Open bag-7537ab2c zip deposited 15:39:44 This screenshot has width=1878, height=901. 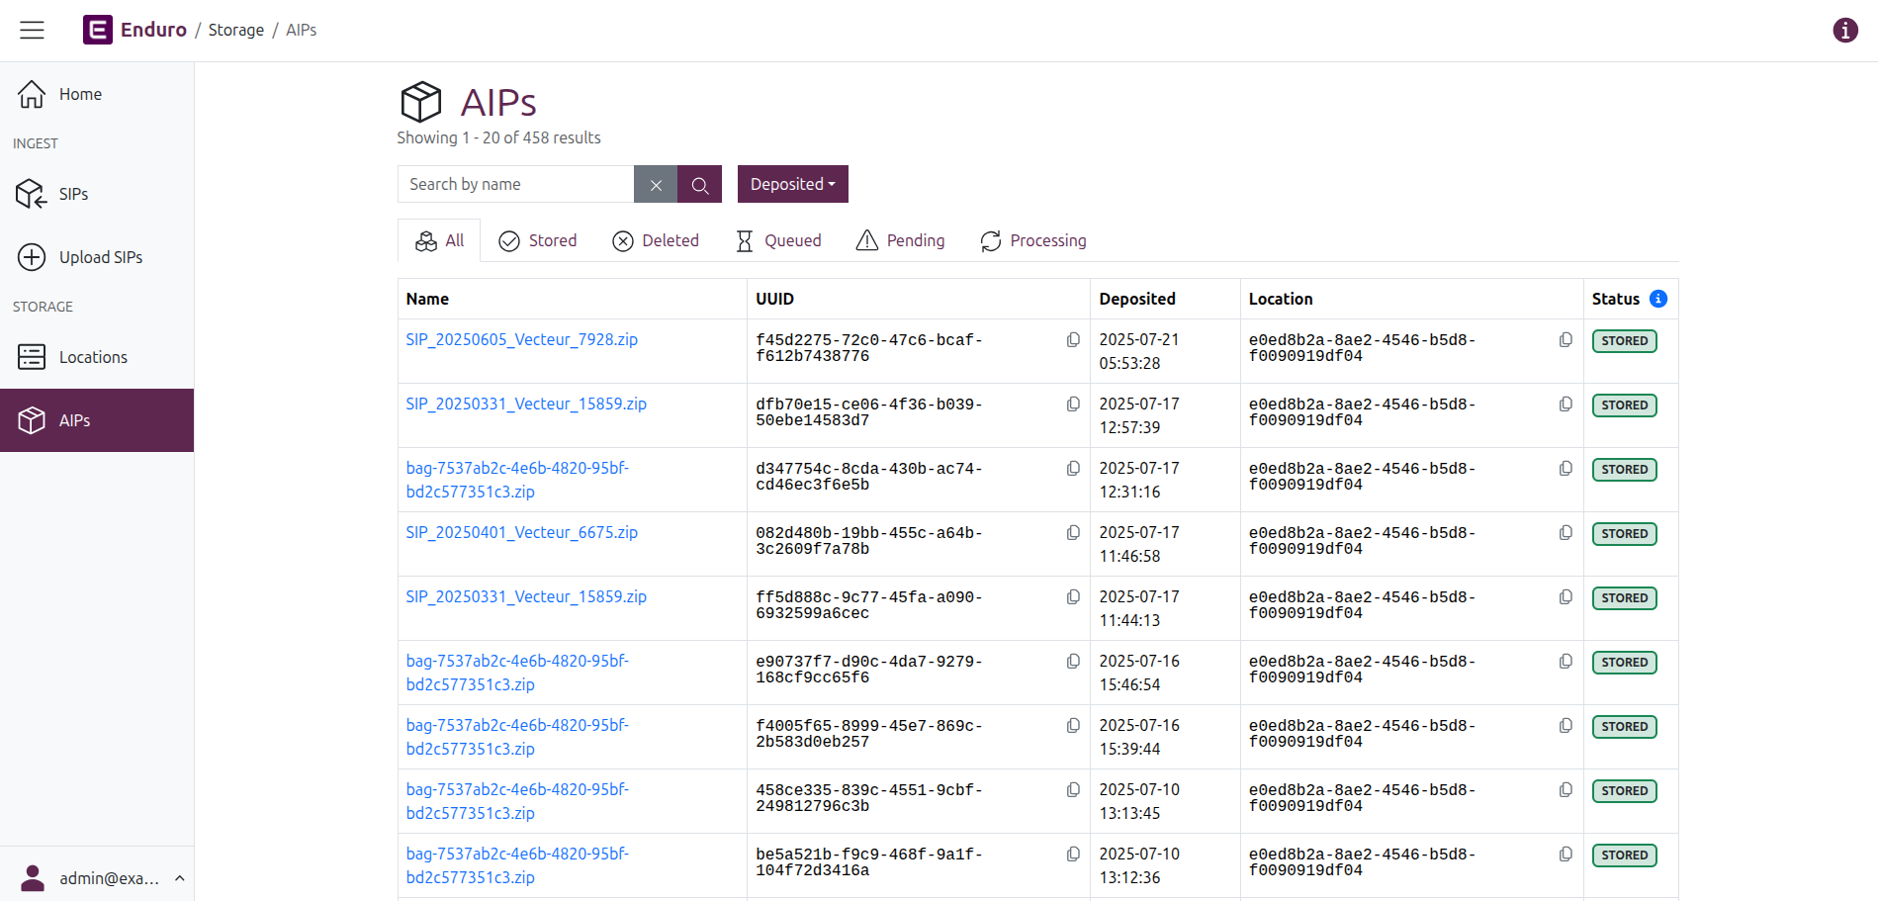pos(517,737)
